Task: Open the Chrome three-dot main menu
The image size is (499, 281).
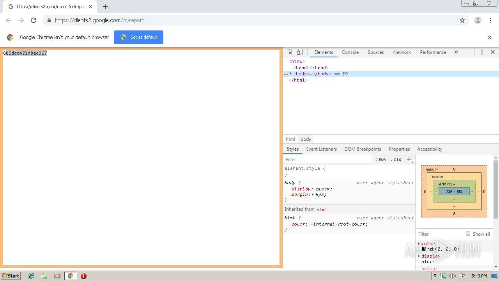Action: 491,20
